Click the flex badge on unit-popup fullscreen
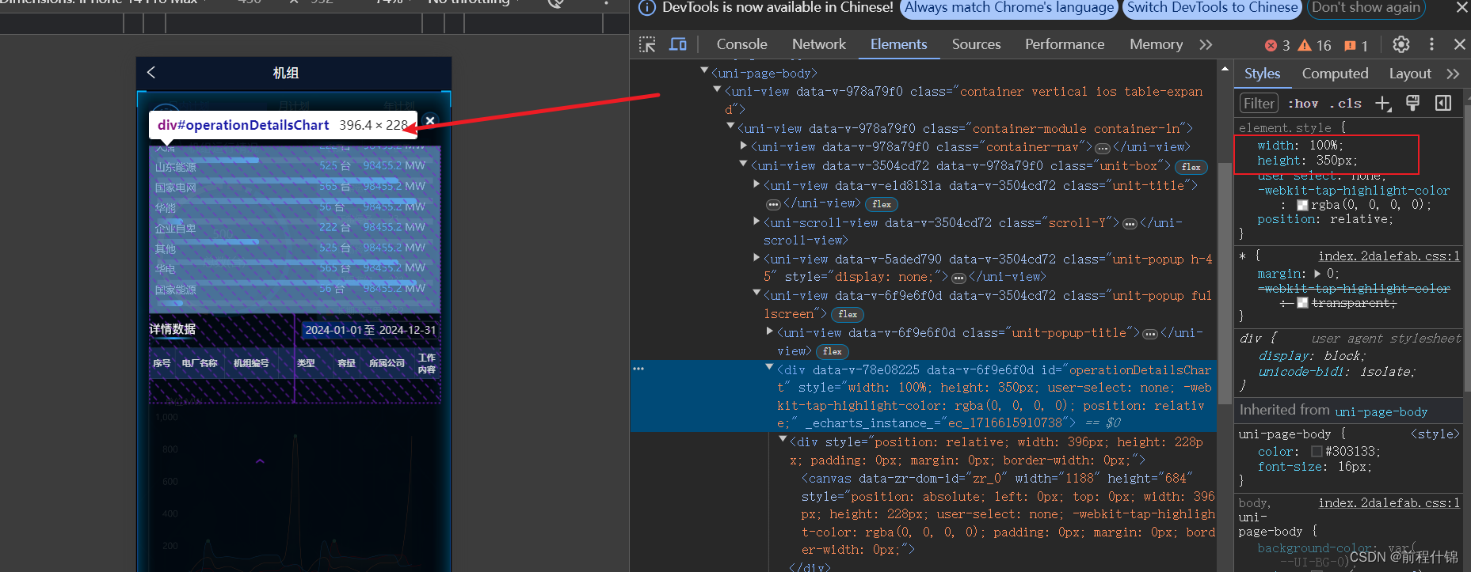The height and width of the screenshot is (572, 1471). [847, 315]
